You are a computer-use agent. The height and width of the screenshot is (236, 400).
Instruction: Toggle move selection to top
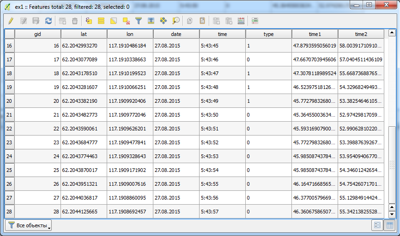[x=151, y=21]
